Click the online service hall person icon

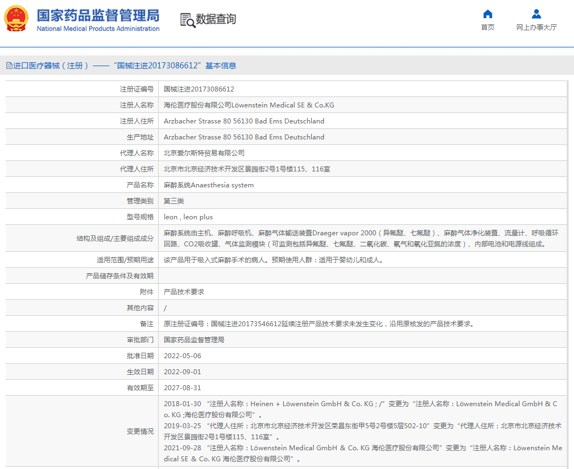(x=537, y=14)
